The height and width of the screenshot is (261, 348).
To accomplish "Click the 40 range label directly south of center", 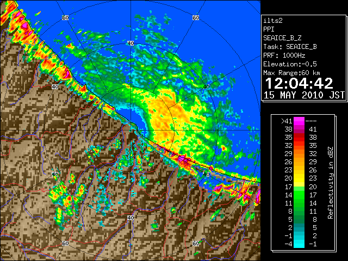I will point(130,217).
